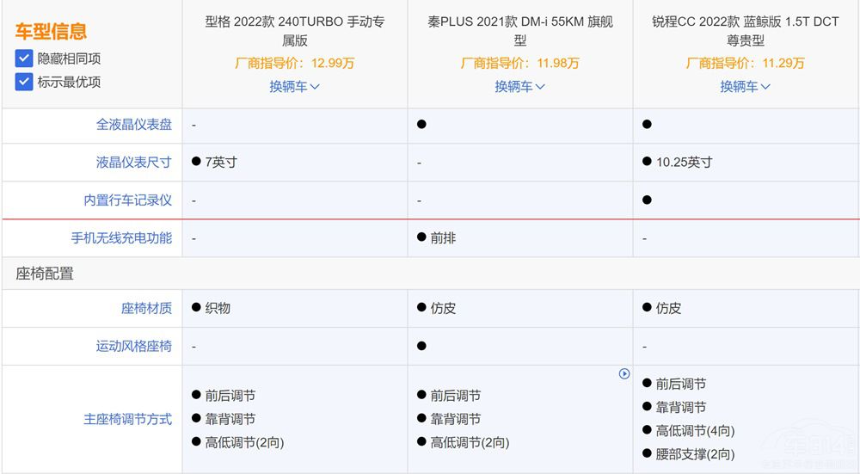This screenshot has width=860, height=474.
Task: Click 厂商指导价 11.29万 price text
Action: click(x=745, y=63)
